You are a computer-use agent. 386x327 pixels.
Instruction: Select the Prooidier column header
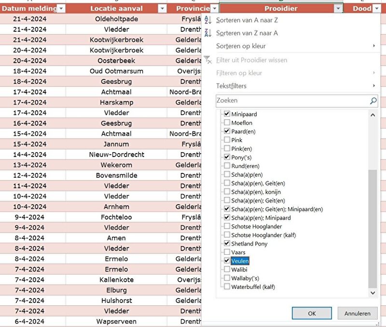(281, 9)
